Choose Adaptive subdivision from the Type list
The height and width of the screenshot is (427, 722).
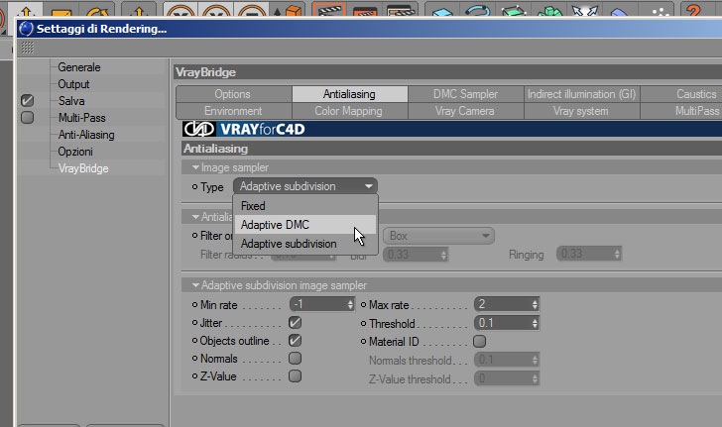coord(305,244)
